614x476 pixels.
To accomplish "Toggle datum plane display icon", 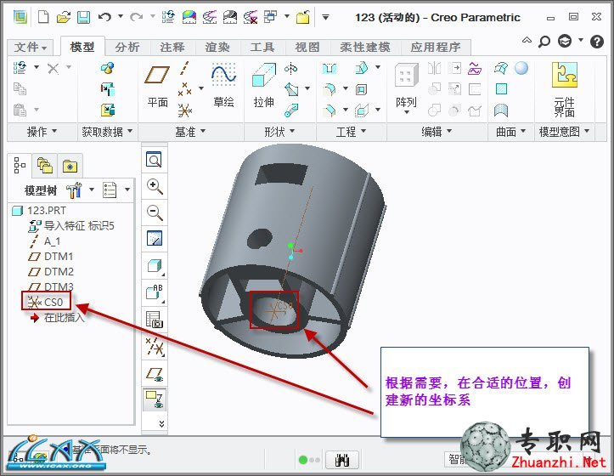I will (x=154, y=374).
